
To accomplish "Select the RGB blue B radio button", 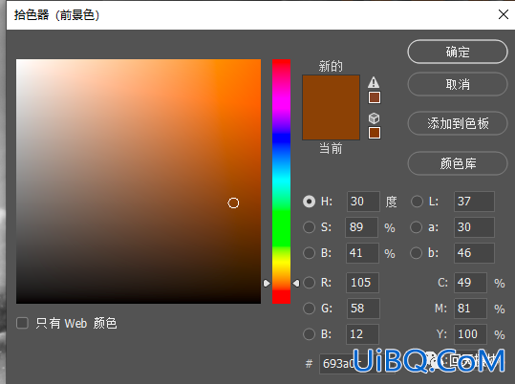I will (309, 334).
